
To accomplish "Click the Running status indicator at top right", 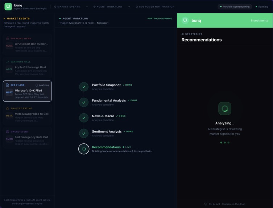I will click(x=262, y=7).
